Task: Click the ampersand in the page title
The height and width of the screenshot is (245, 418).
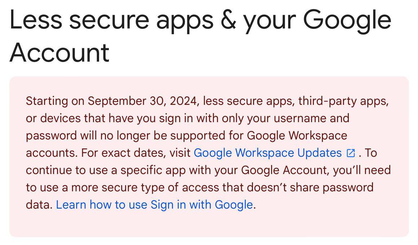Action: tap(228, 20)
